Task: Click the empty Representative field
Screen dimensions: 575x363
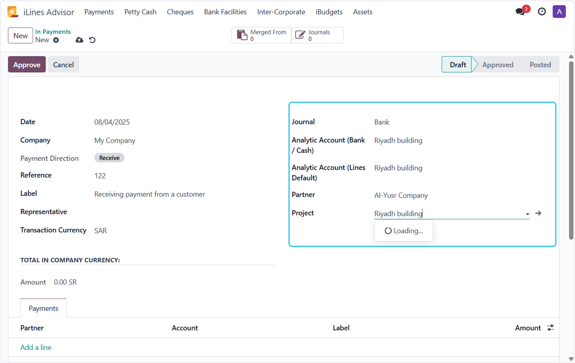Action: click(x=185, y=212)
